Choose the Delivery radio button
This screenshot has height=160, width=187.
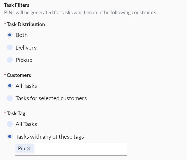pos(10,47)
